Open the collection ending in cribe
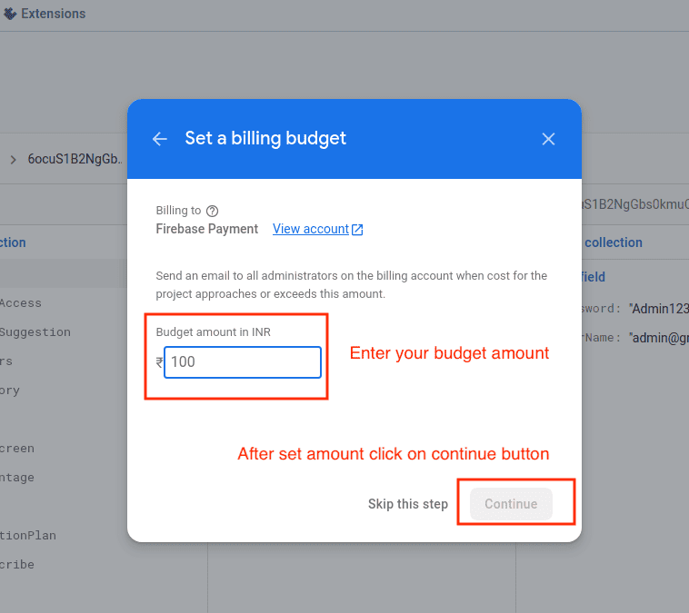 17,565
